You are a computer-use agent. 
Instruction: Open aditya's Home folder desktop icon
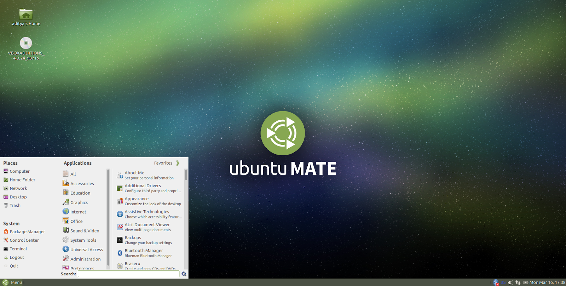[26, 15]
